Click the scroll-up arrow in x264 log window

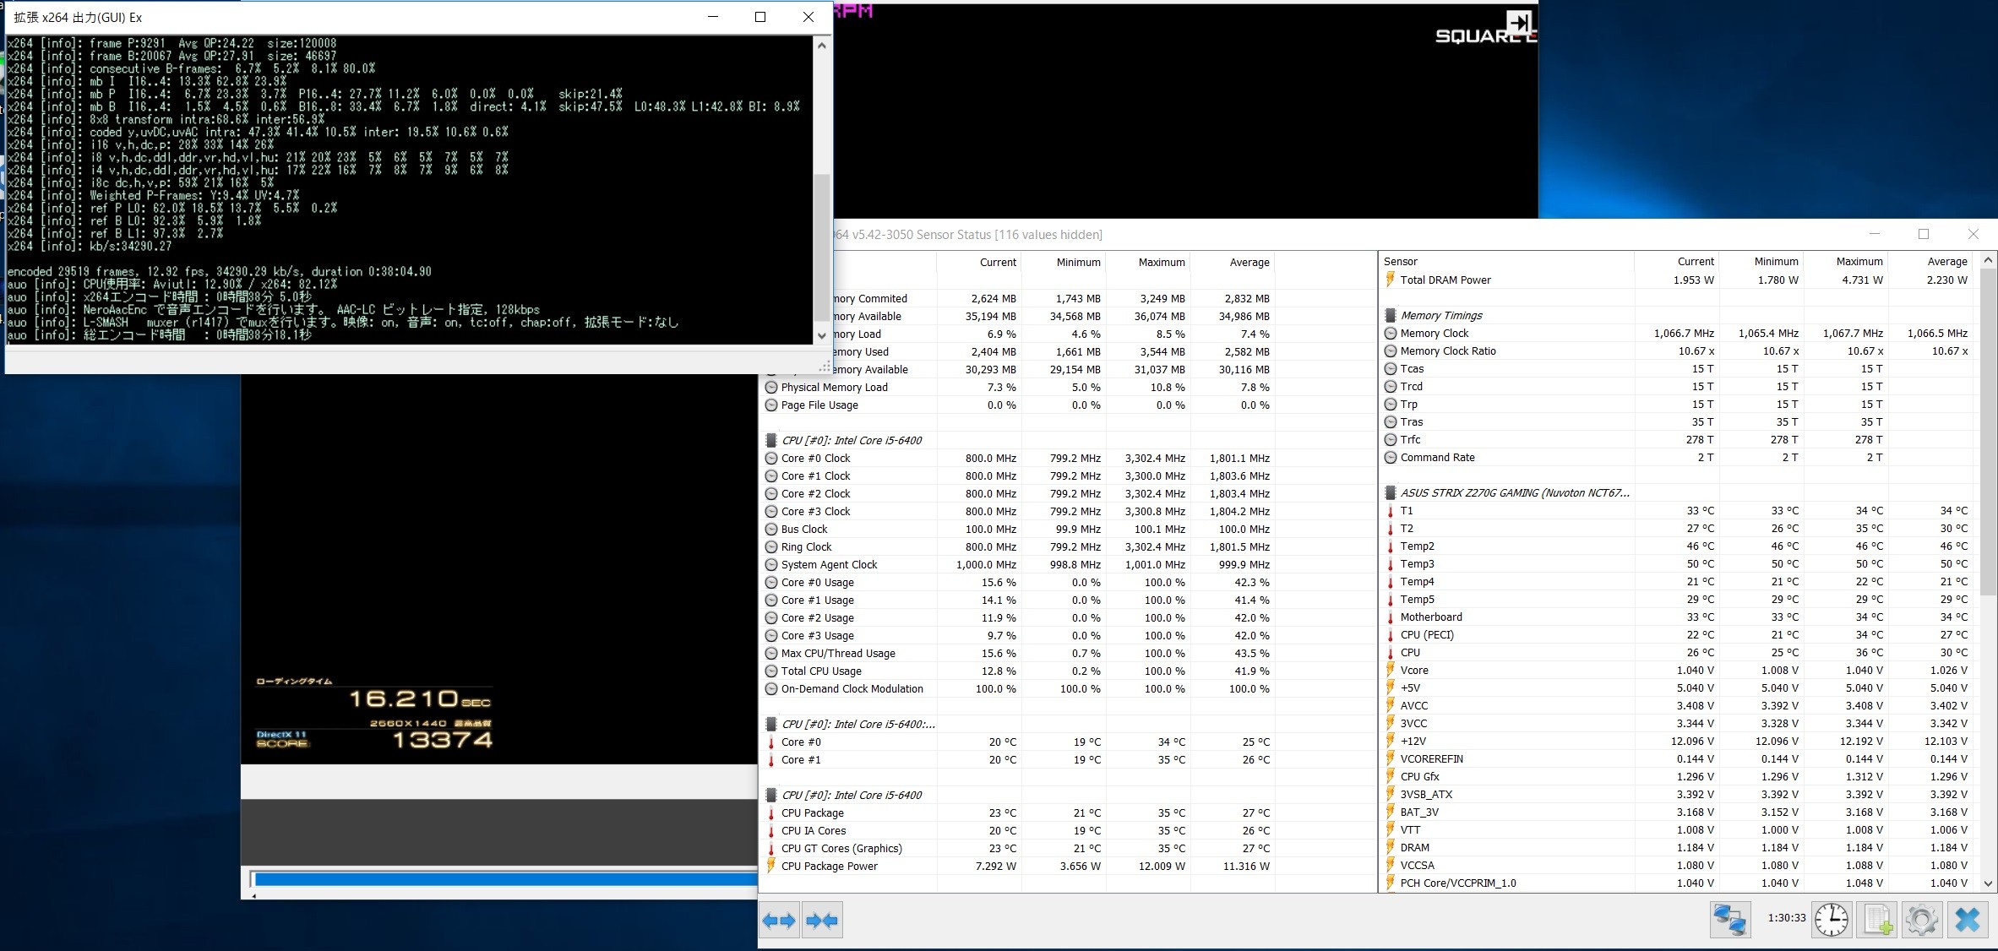821,46
